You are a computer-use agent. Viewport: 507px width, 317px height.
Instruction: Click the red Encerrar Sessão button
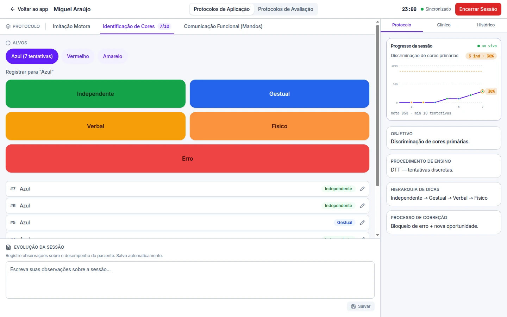pyautogui.click(x=478, y=9)
